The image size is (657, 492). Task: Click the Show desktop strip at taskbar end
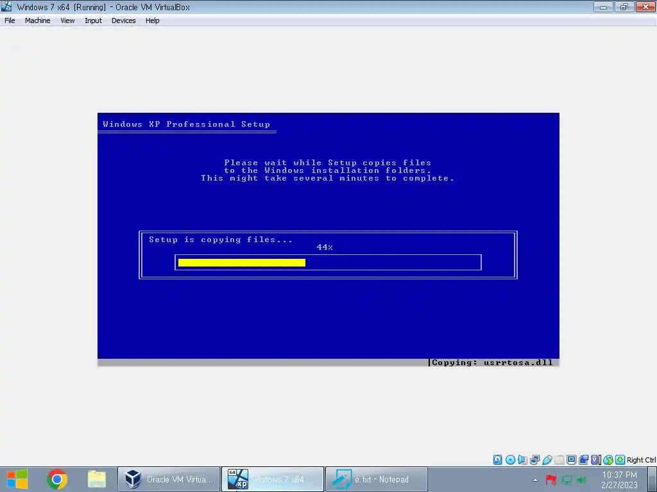[x=654, y=479]
